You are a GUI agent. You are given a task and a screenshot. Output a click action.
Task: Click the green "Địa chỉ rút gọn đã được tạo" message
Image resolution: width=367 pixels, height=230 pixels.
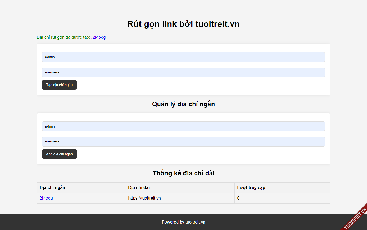(x=63, y=37)
